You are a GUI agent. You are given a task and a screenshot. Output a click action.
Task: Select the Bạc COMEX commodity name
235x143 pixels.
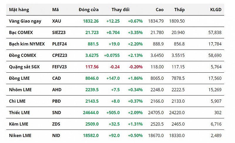pos(21,33)
